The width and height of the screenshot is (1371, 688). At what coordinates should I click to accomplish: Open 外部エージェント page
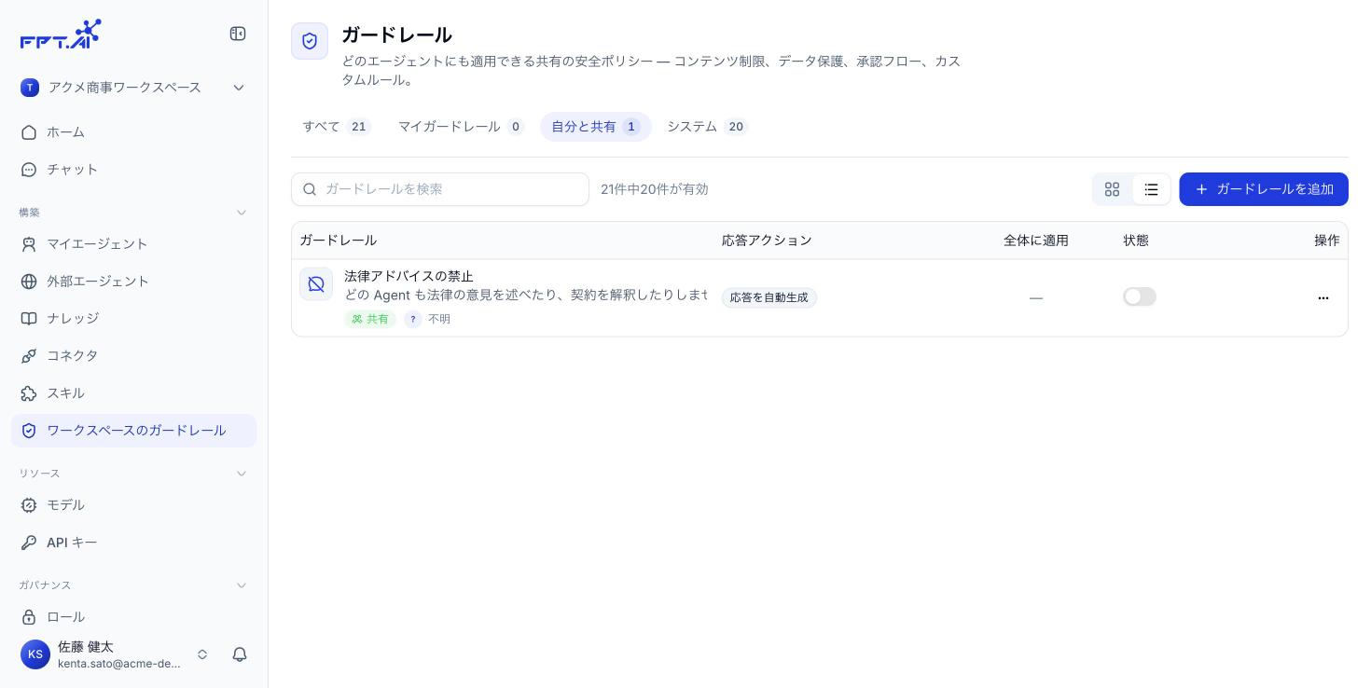[x=133, y=282]
